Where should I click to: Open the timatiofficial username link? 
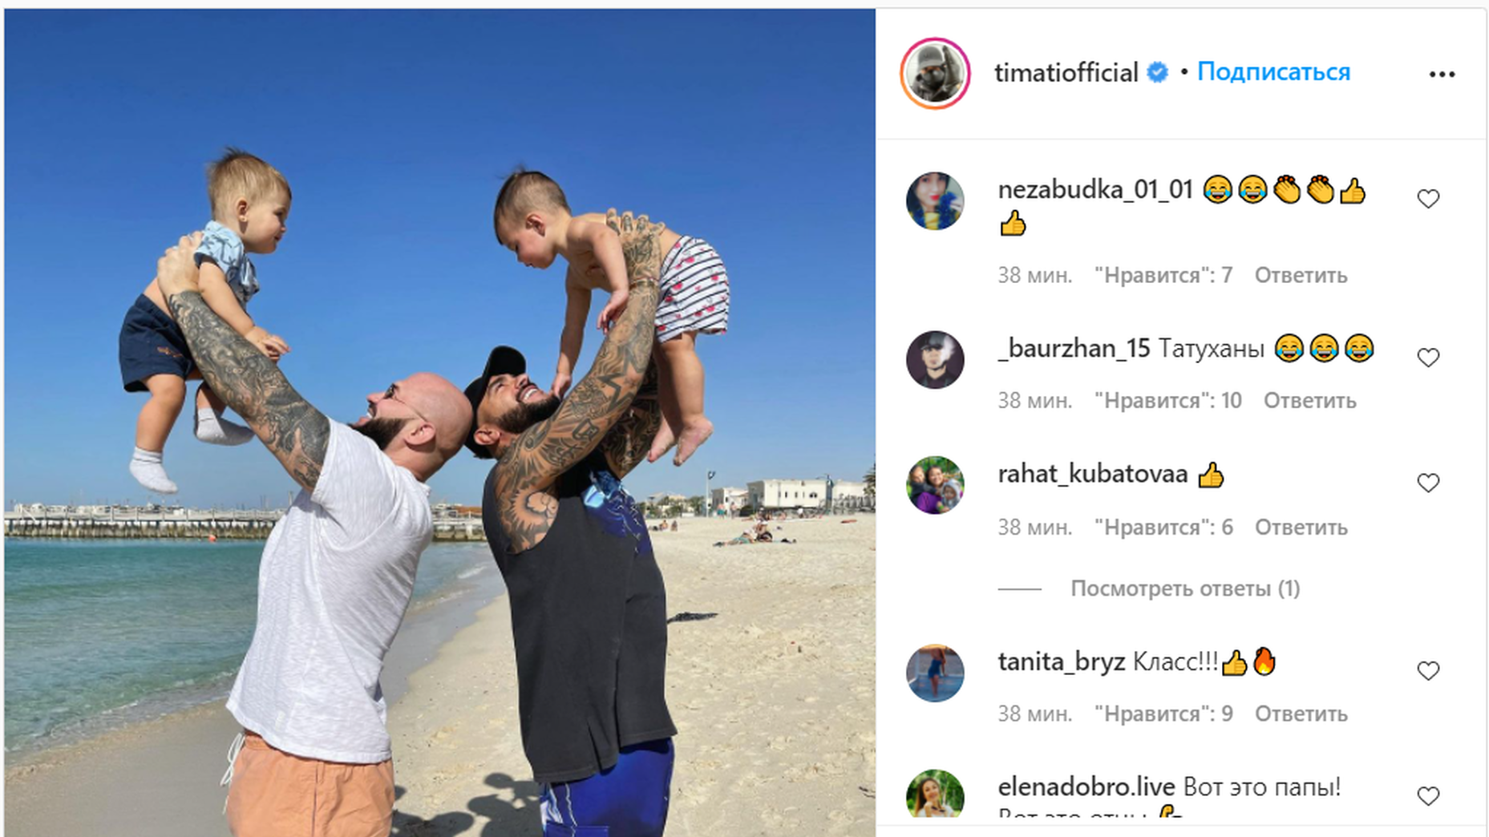tap(1066, 72)
